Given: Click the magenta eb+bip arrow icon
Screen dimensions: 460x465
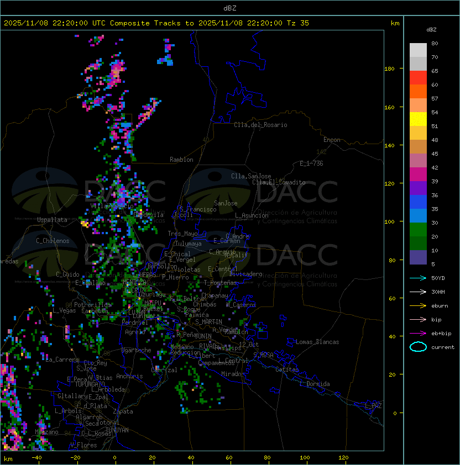Looking at the screenshot, I should (418, 334).
